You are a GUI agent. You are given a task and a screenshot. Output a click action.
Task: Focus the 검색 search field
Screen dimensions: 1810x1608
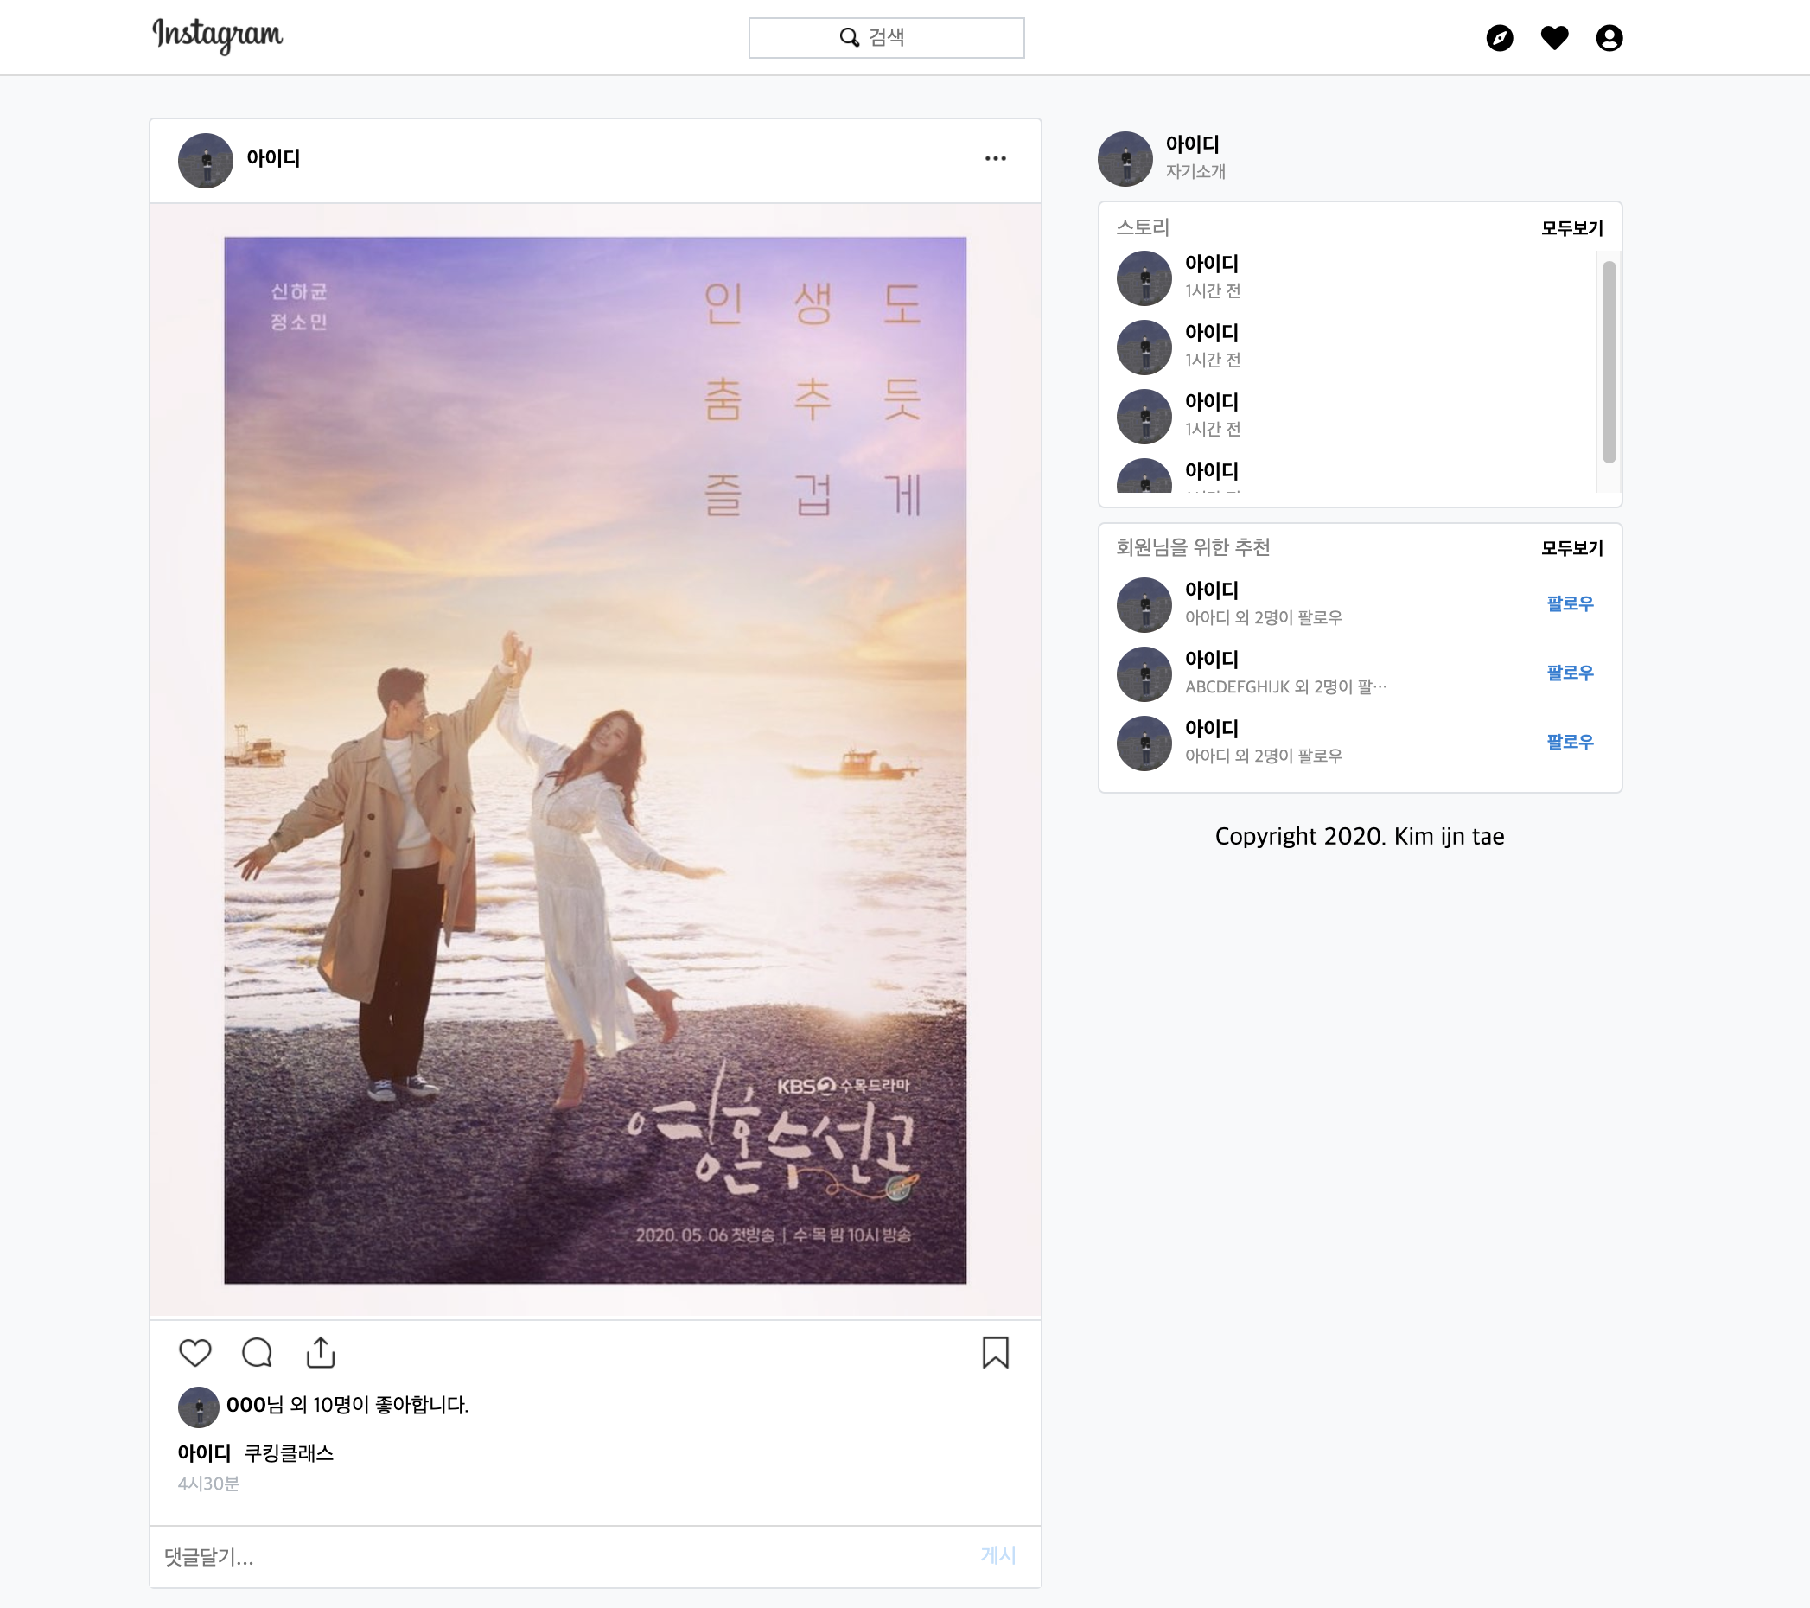[886, 38]
